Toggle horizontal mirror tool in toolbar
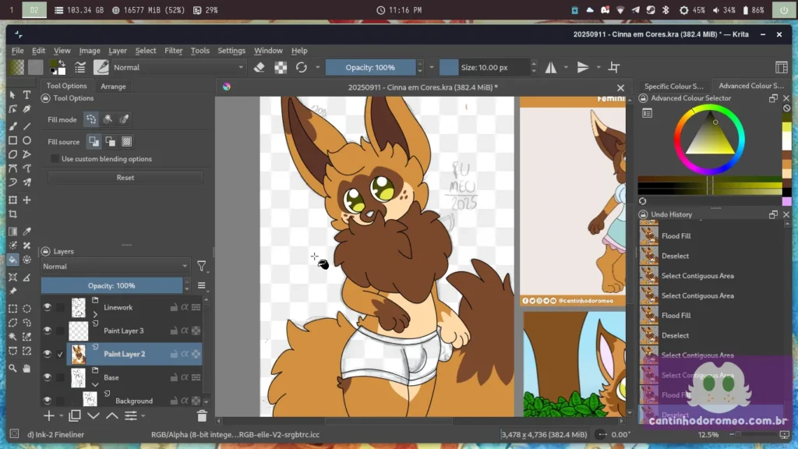The width and height of the screenshot is (798, 449). coord(551,67)
